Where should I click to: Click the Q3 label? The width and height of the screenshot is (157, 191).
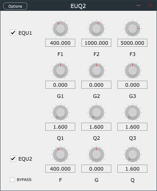[x=133, y=138]
